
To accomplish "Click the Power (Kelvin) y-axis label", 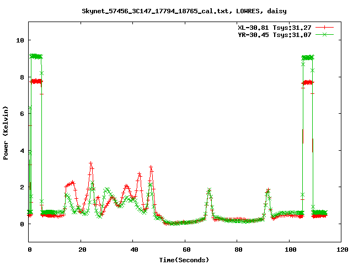I will pos(6,133).
